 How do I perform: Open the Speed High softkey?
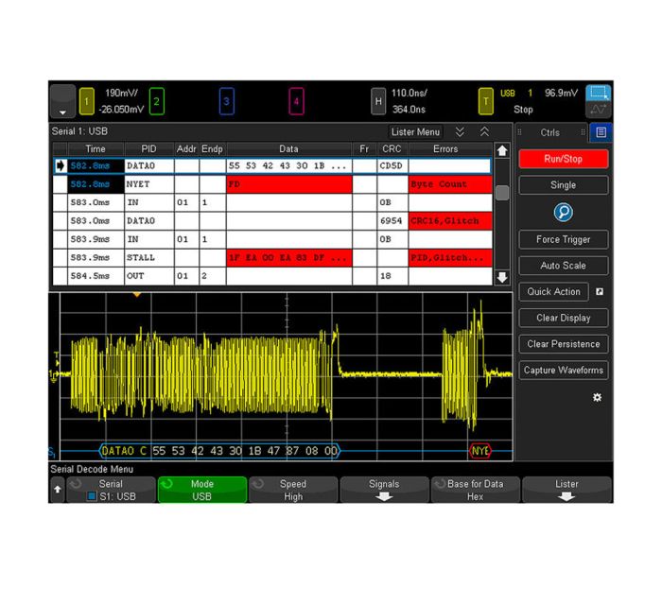pos(293,490)
